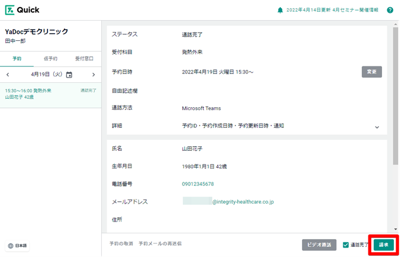This screenshot has height=257, width=401.
Task: Switch to the 受付窓口 tab
Action: point(84,59)
